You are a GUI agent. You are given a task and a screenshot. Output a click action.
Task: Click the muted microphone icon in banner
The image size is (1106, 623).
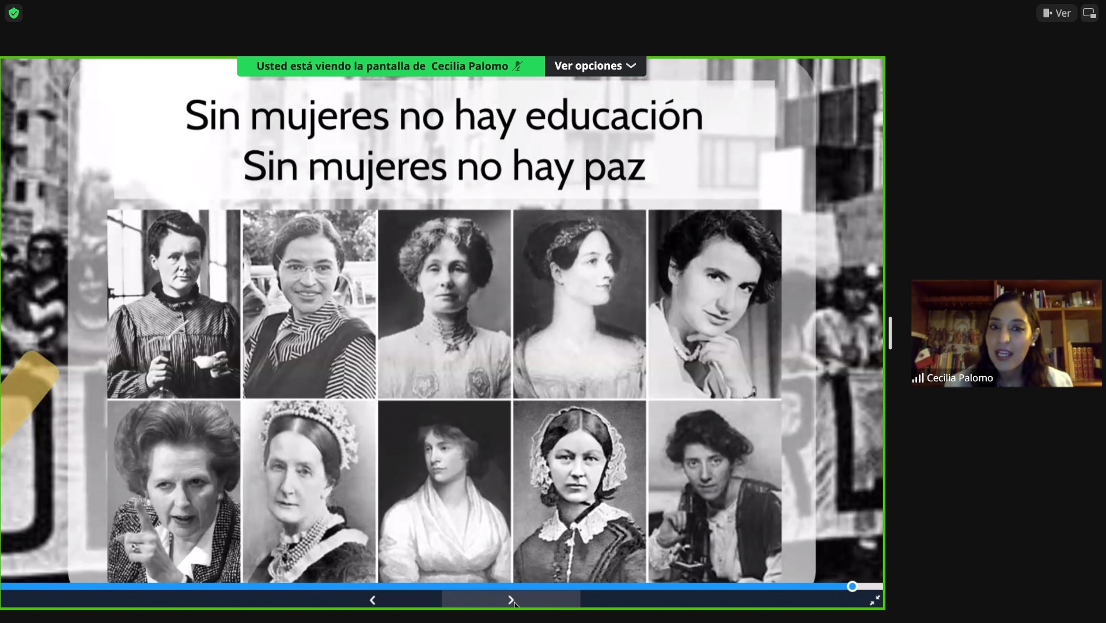click(x=517, y=66)
